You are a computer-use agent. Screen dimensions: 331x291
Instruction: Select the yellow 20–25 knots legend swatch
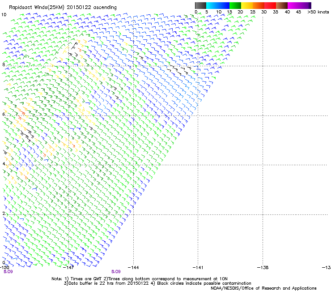[247, 5]
